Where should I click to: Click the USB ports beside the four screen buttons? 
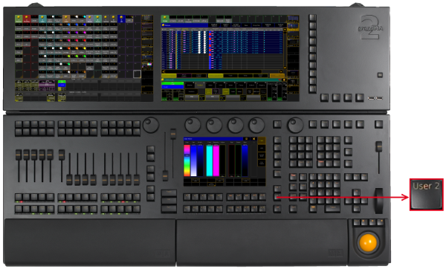375,98
